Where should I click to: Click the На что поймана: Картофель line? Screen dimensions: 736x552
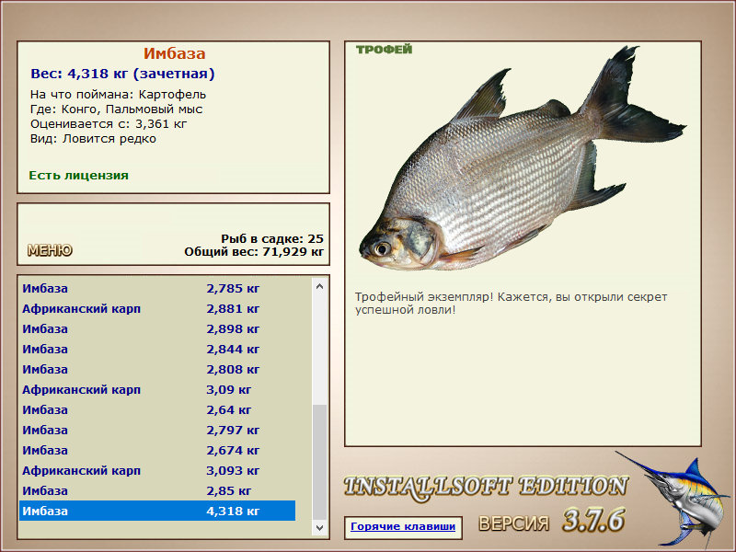tap(119, 95)
